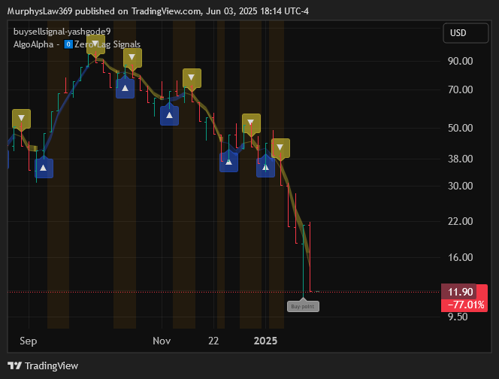Click the blue buy marker above Nov
This screenshot has width=499, height=379.
[x=169, y=115]
